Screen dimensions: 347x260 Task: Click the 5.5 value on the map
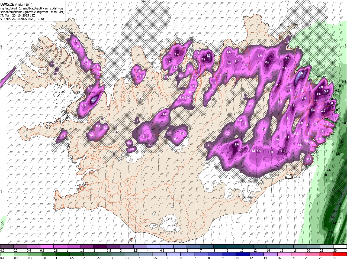tap(301, 73)
